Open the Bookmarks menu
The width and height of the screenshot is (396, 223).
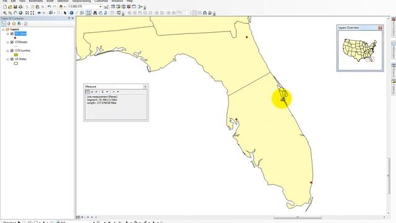(36, 1)
